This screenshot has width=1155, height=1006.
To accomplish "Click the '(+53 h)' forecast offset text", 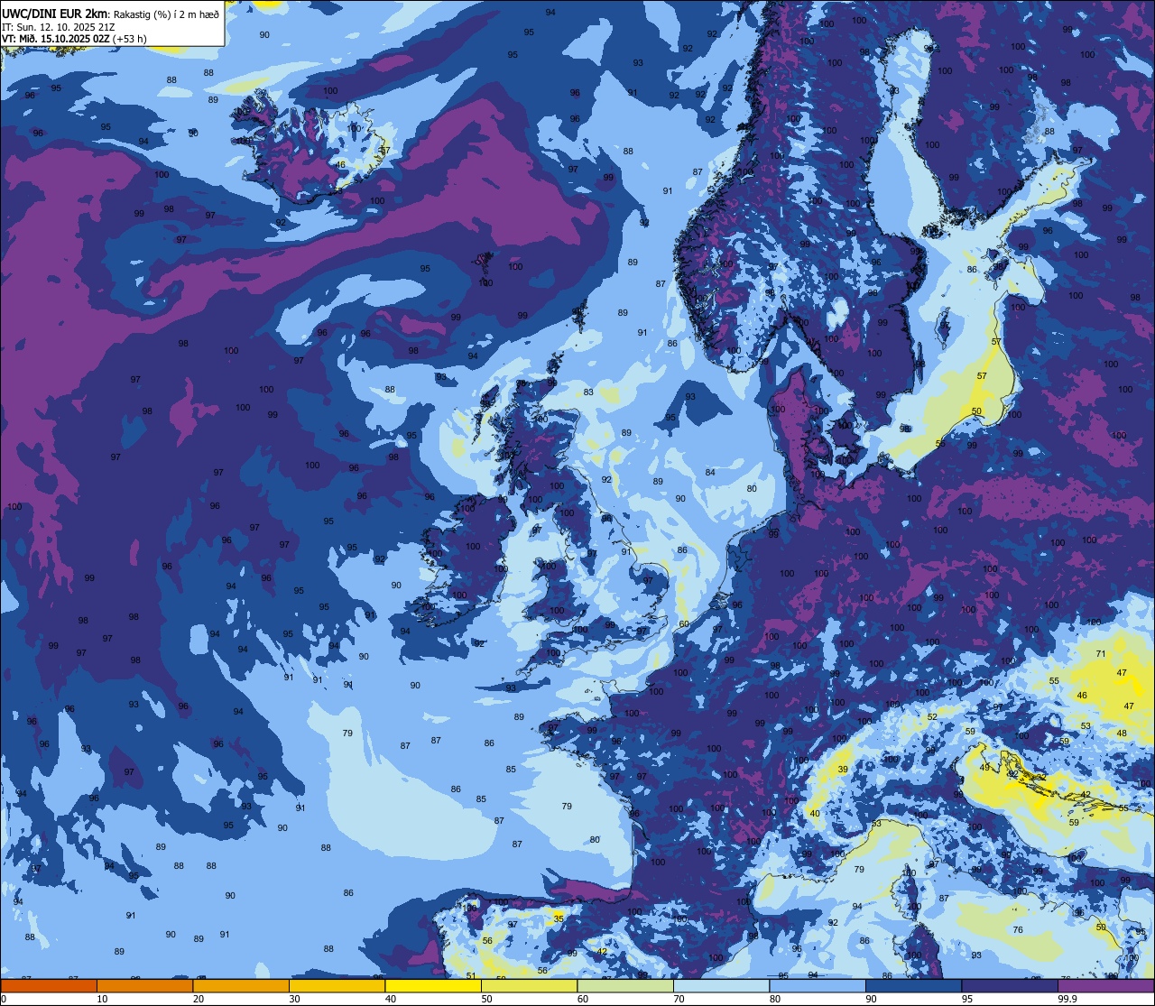I will 130,39.
